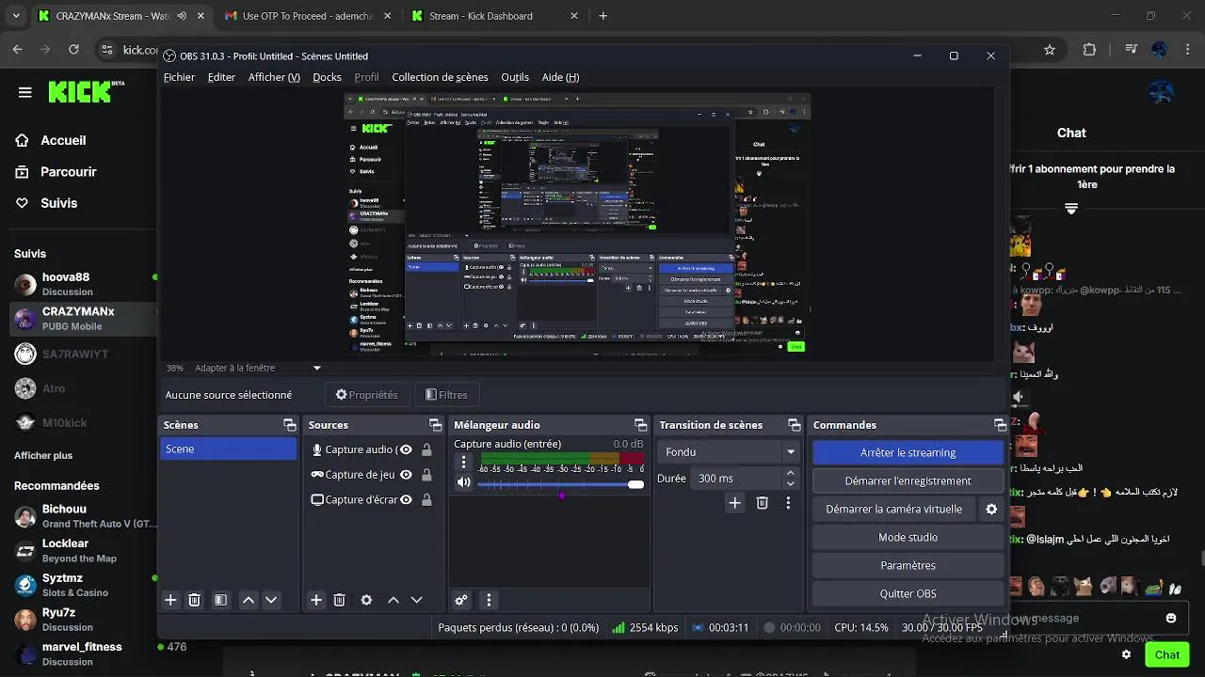Screen dimensions: 1205x677
Task: Open source properties gear in Sources panel
Action: click(x=366, y=600)
